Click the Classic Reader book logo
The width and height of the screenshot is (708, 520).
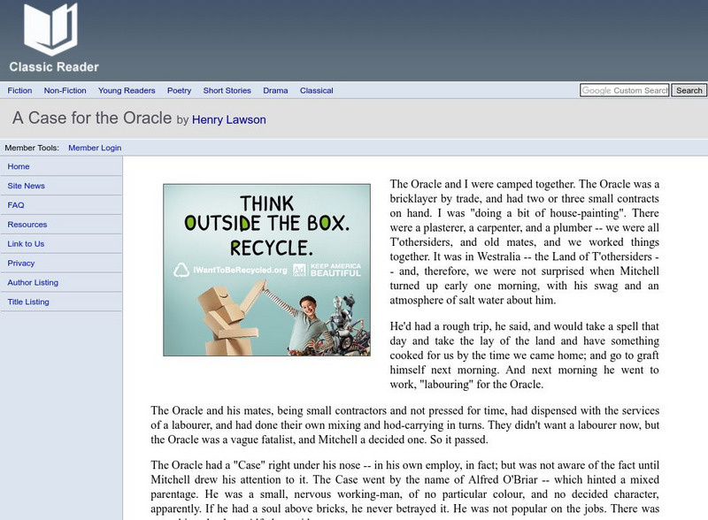pyautogui.click(x=53, y=37)
